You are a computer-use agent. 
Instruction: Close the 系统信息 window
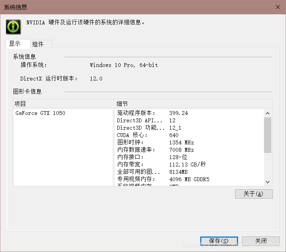(x=278, y=7)
